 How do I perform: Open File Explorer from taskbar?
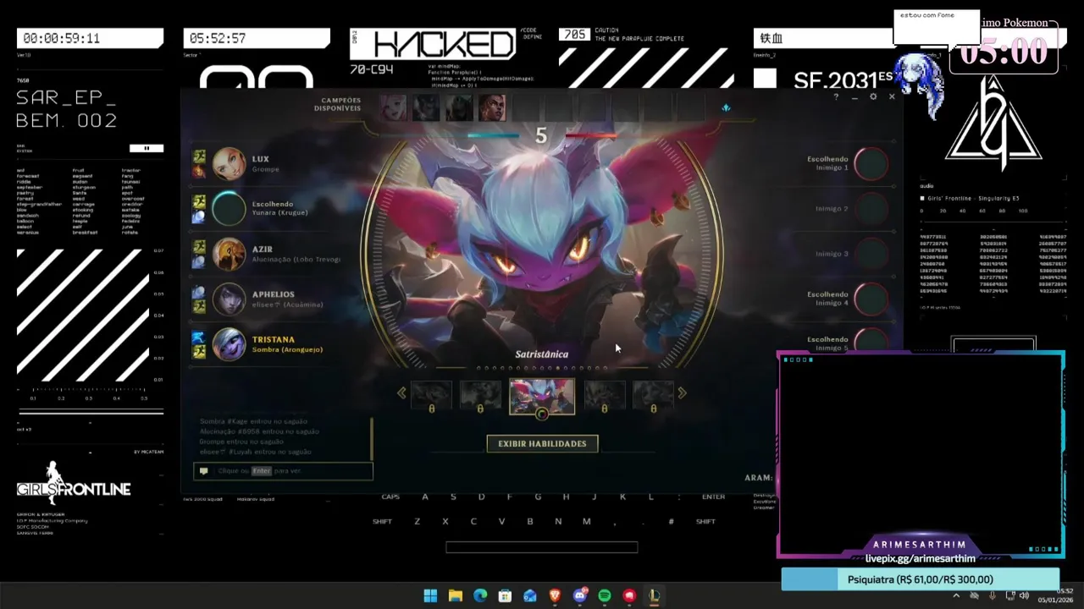coord(455,595)
